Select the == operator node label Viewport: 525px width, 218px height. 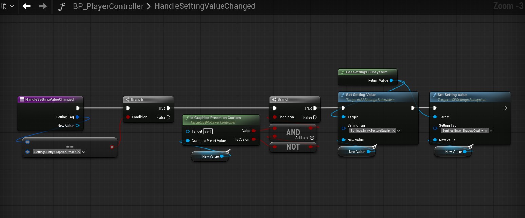point(70,147)
